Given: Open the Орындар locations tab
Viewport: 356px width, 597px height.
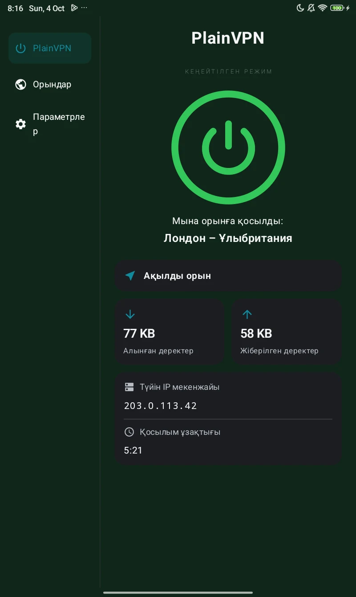Looking at the screenshot, I should click(x=50, y=84).
